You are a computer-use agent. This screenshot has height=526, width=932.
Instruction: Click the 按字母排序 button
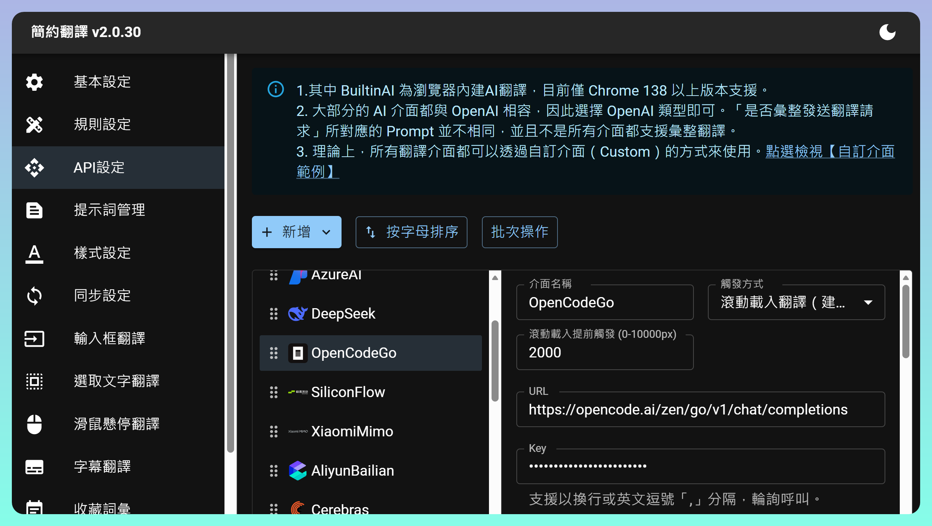(x=411, y=232)
